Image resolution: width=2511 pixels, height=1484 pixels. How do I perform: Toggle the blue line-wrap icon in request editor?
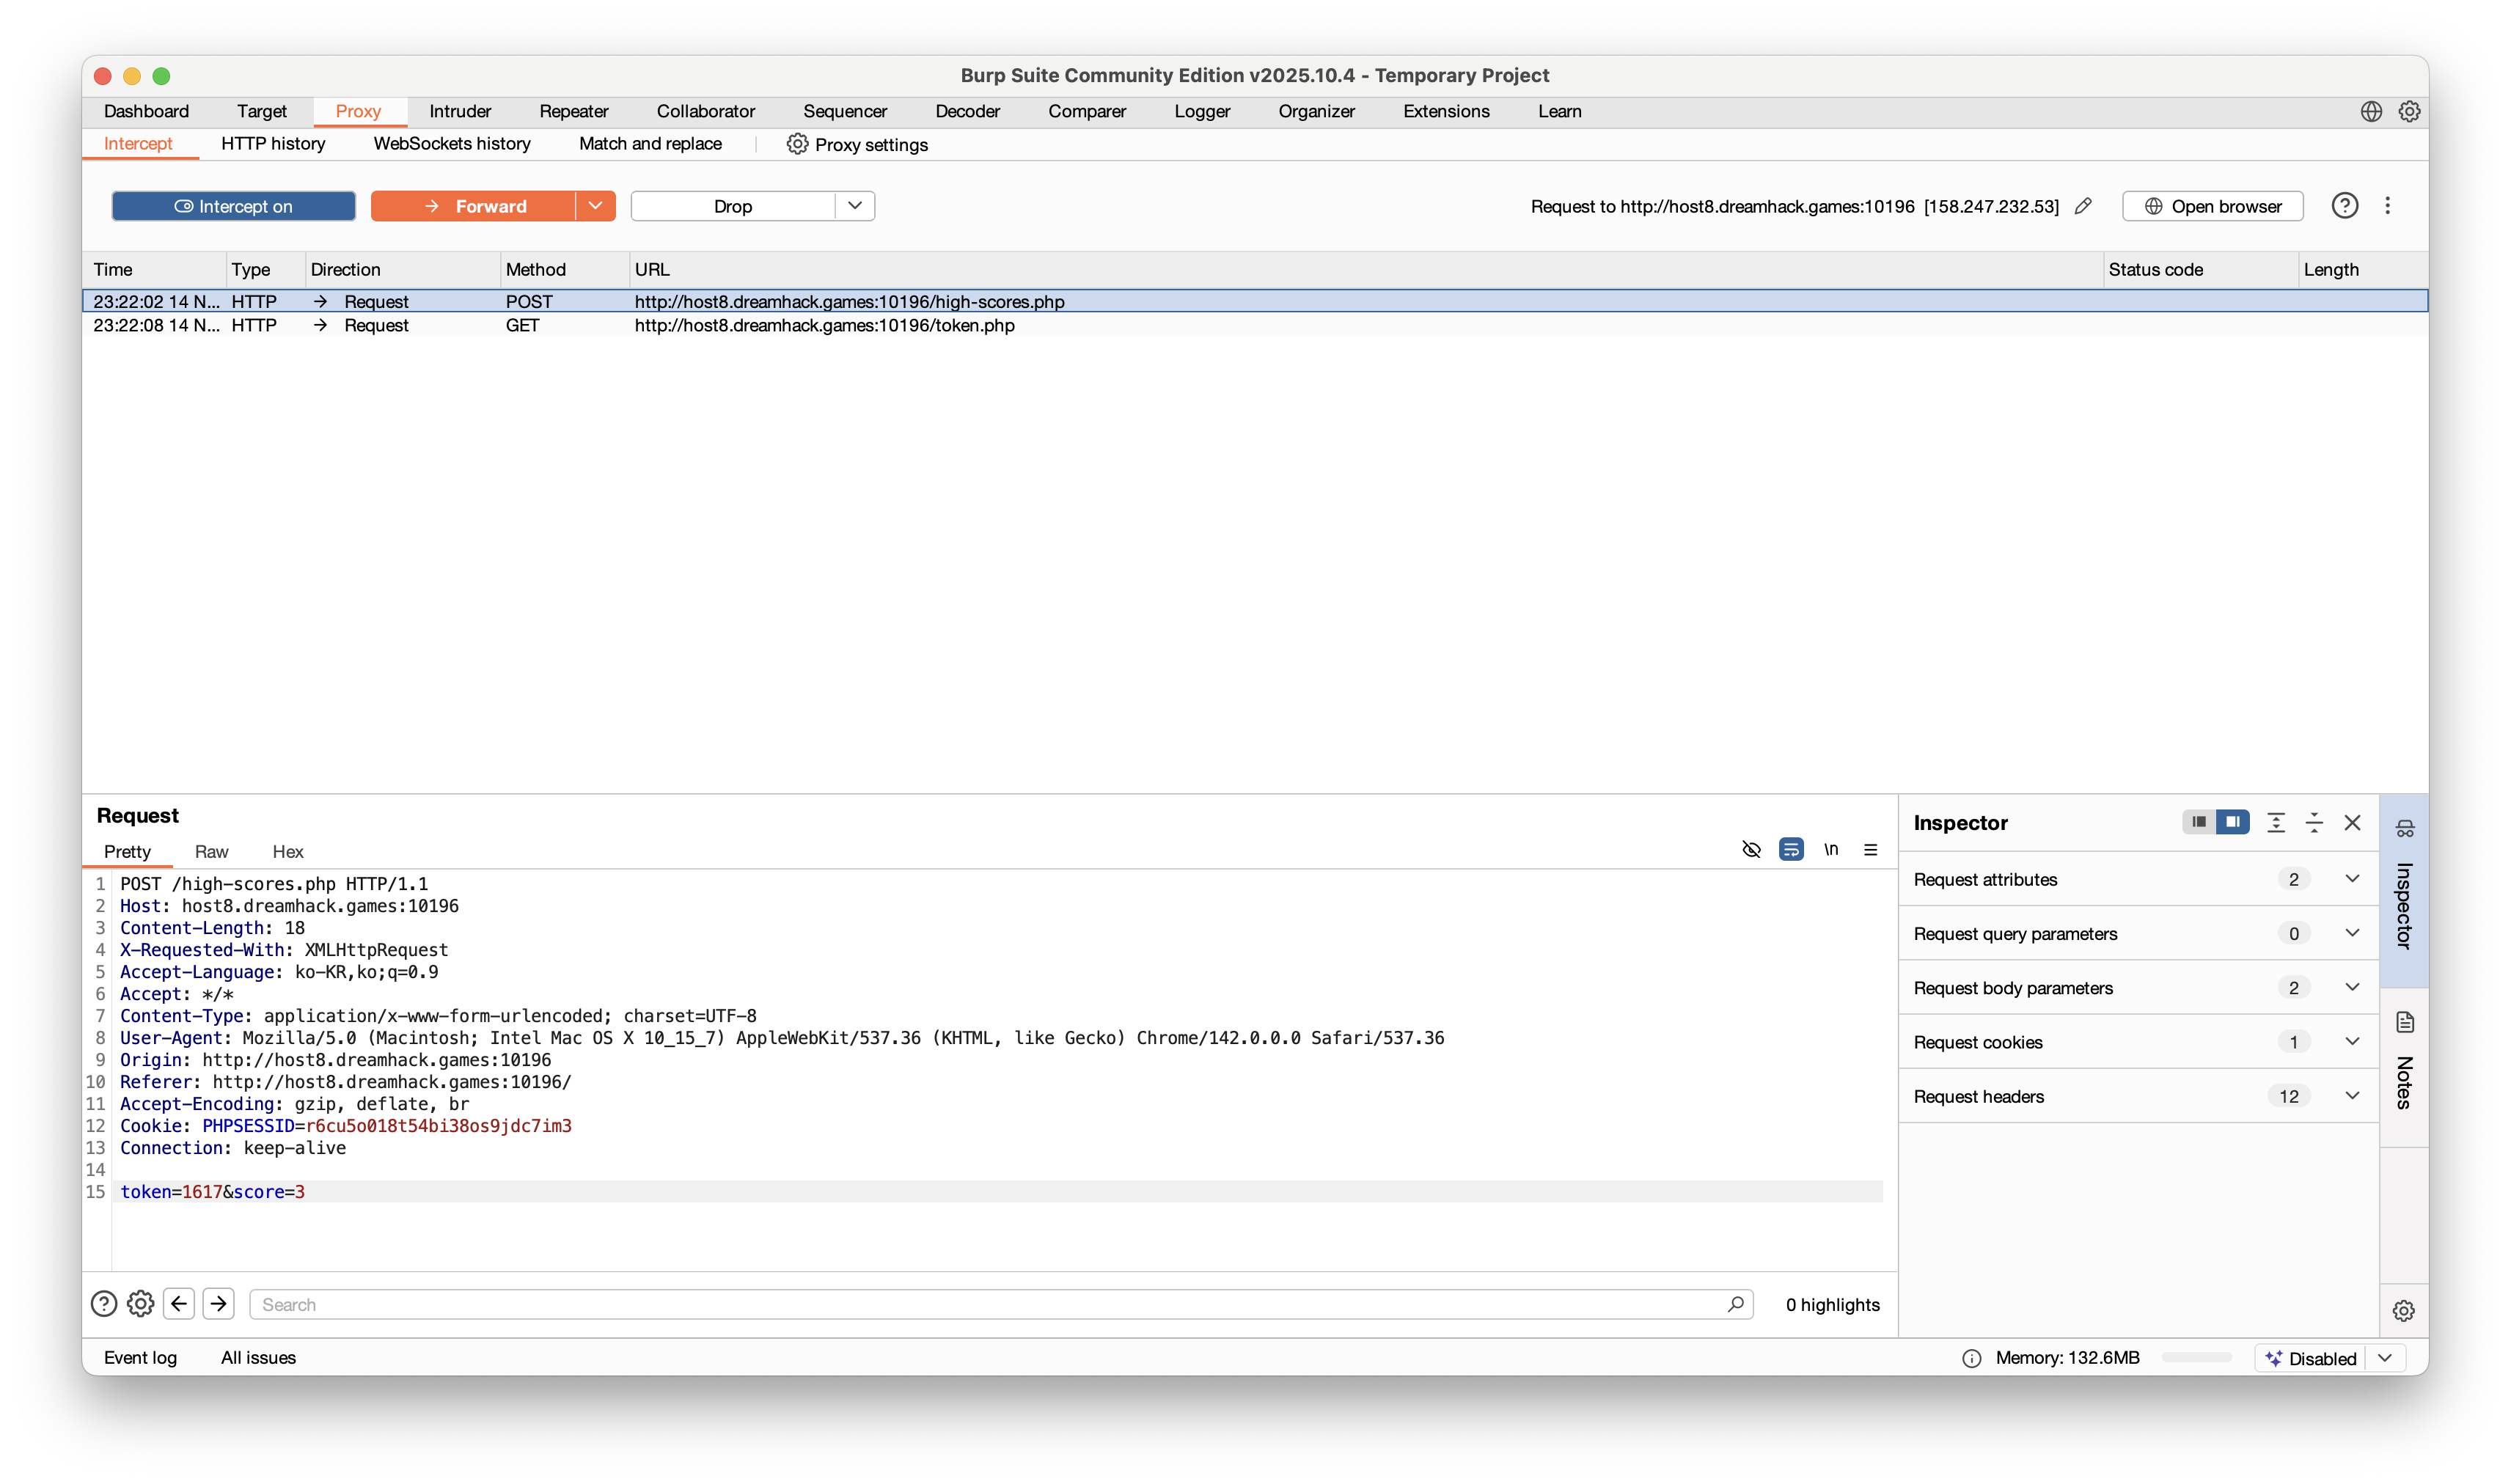(x=1791, y=849)
